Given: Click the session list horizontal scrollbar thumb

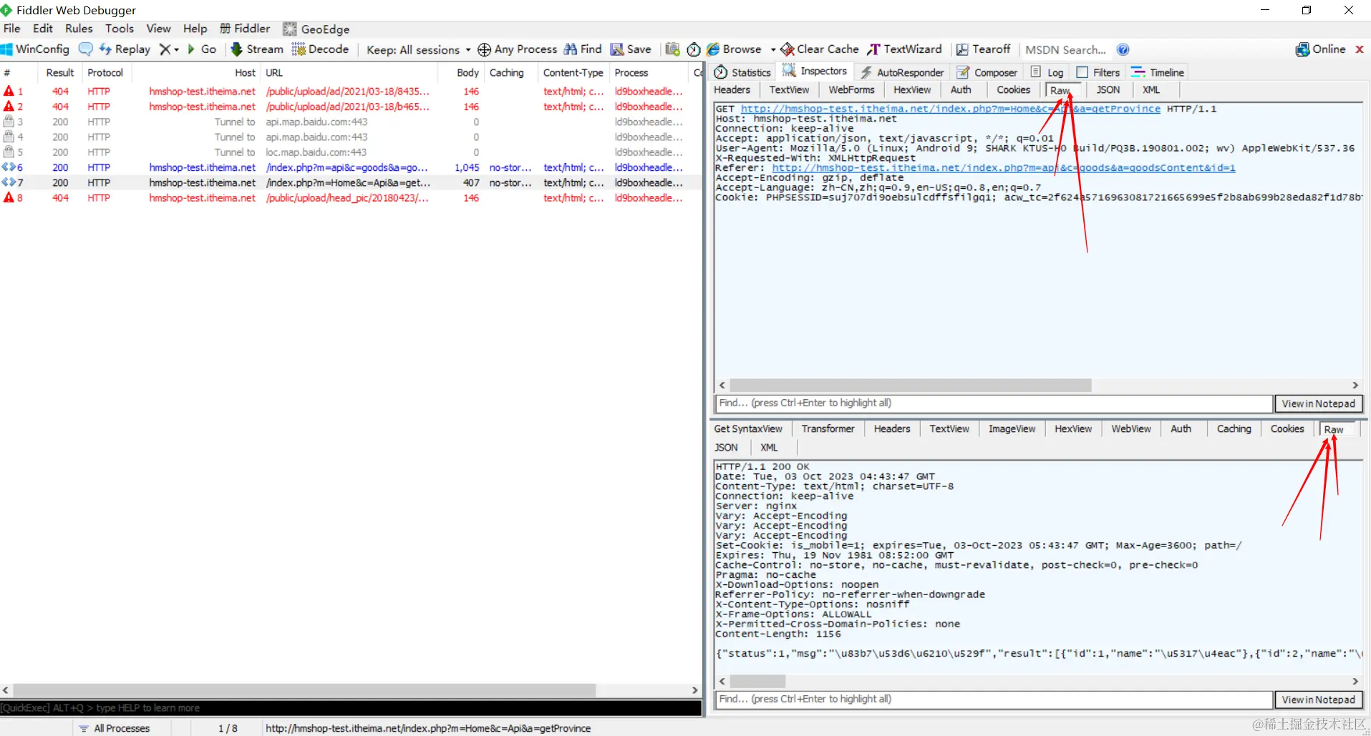Looking at the screenshot, I should [305, 690].
